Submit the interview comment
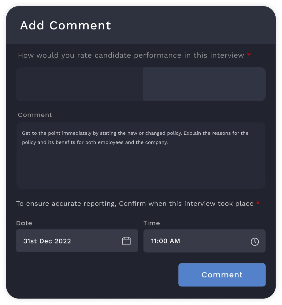The image size is (282, 305). click(x=222, y=275)
